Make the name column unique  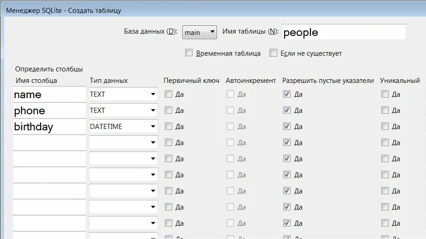click(385, 94)
